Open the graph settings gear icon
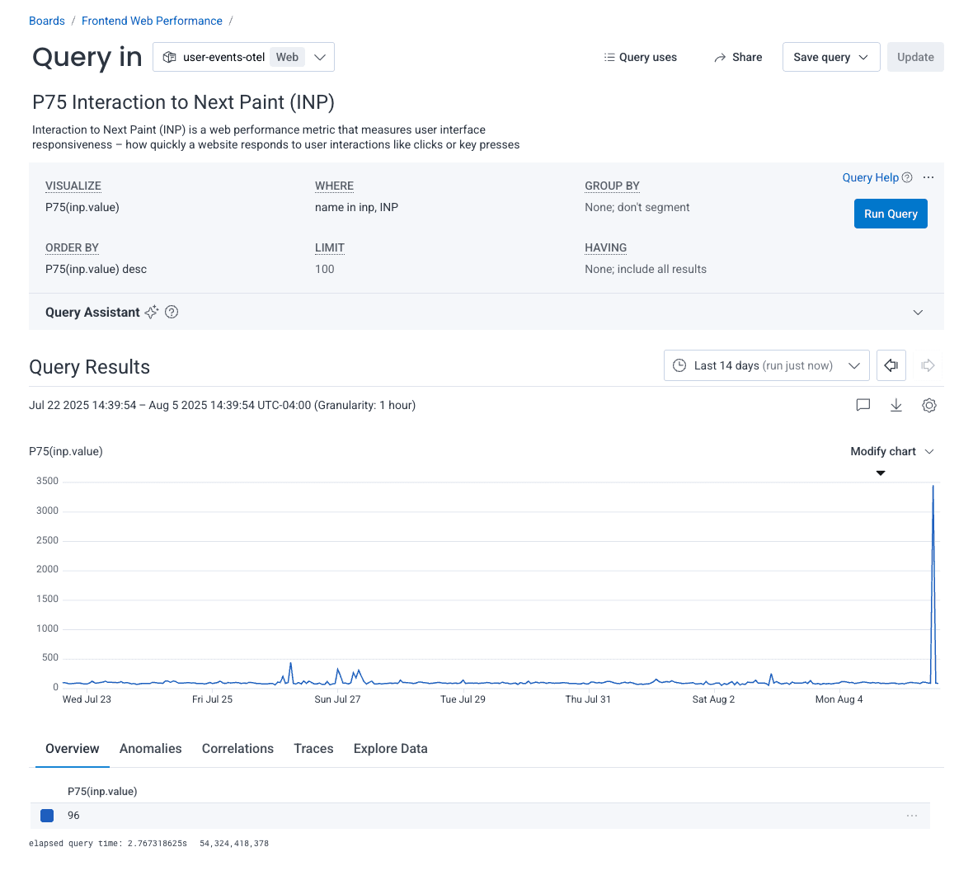Screen dimensions: 973x880 click(929, 405)
